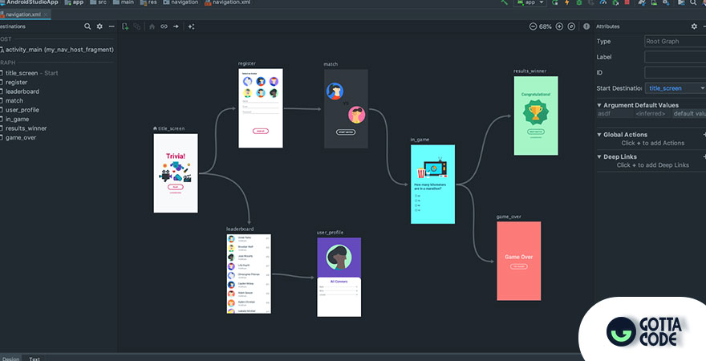Switch to the Design tab at bottom
706x361 pixels.
[x=10, y=359]
